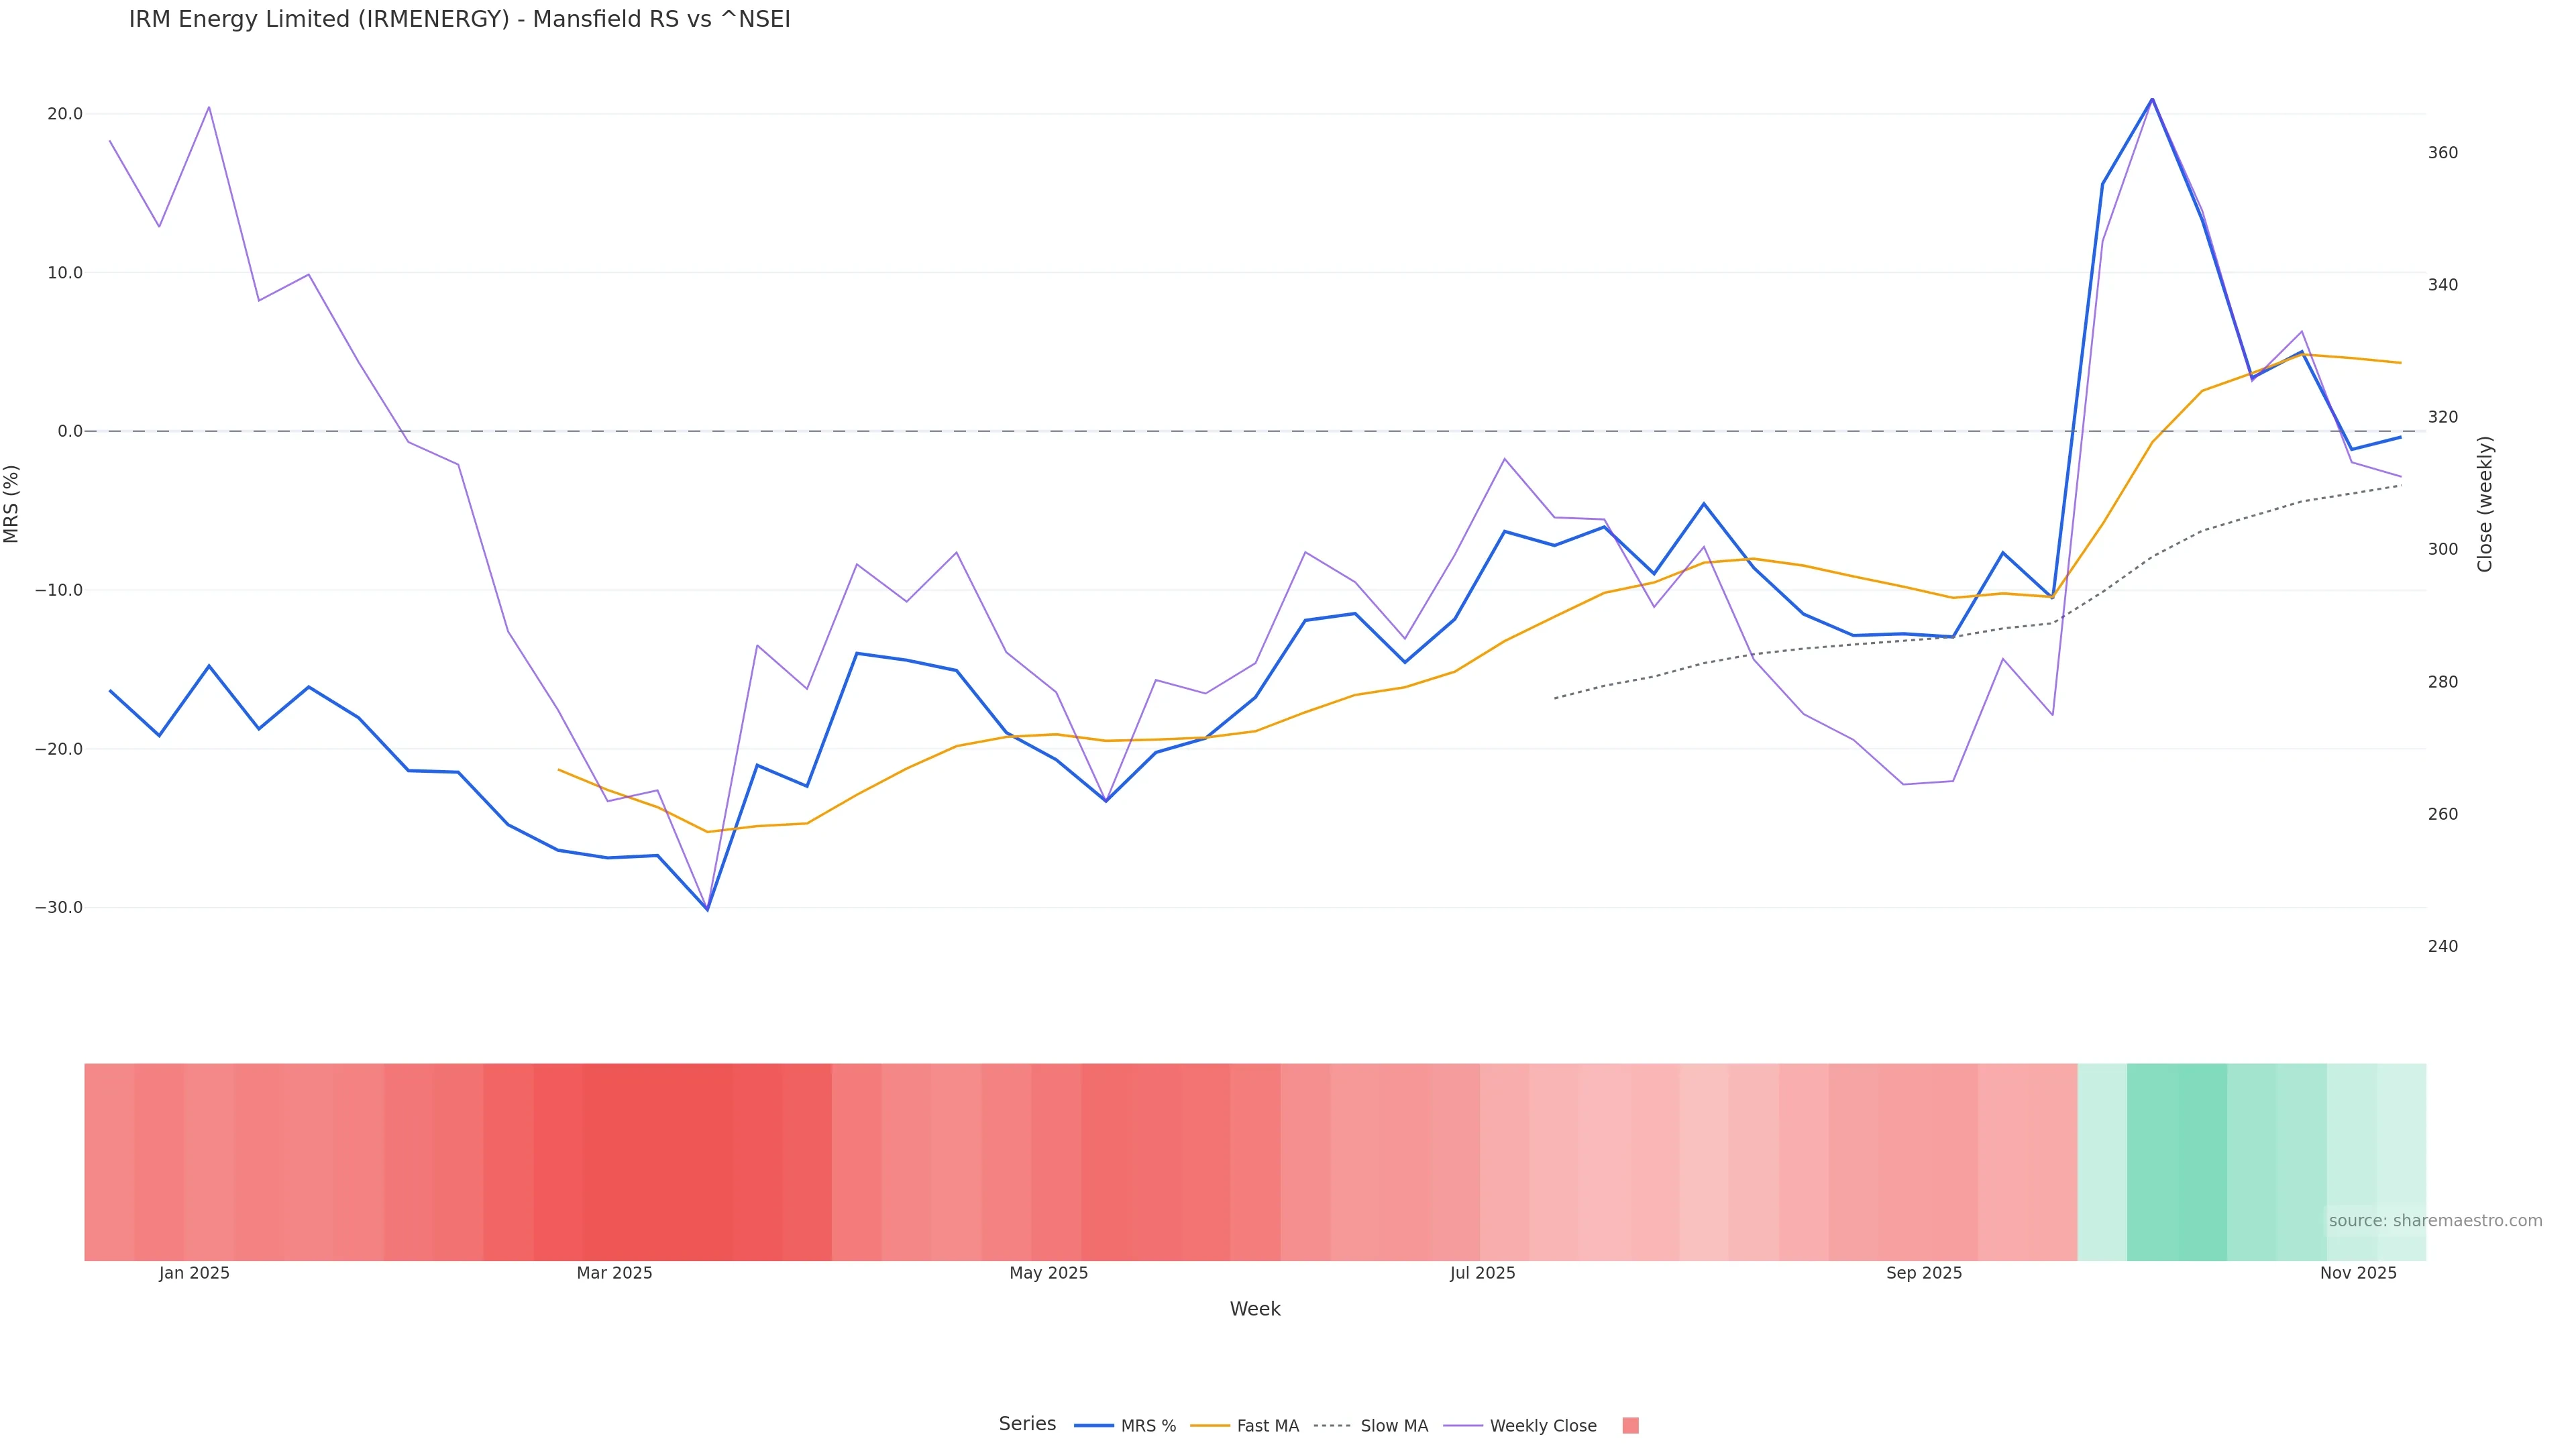Click the Sep 2025 axis label
This screenshot has width=2576, height=1449.
[1924, 1273]
